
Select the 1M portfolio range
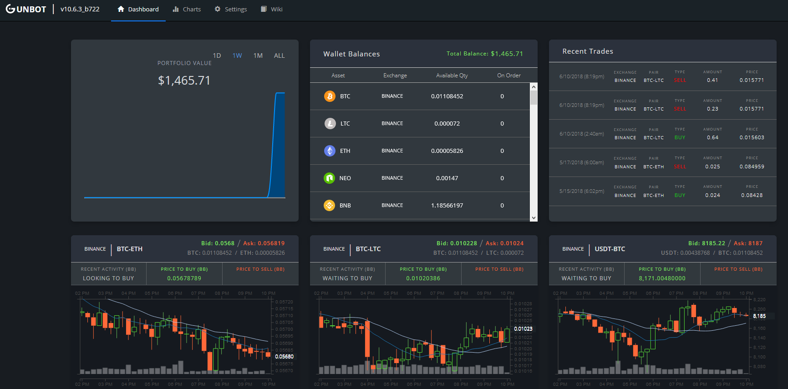(258, 56)
